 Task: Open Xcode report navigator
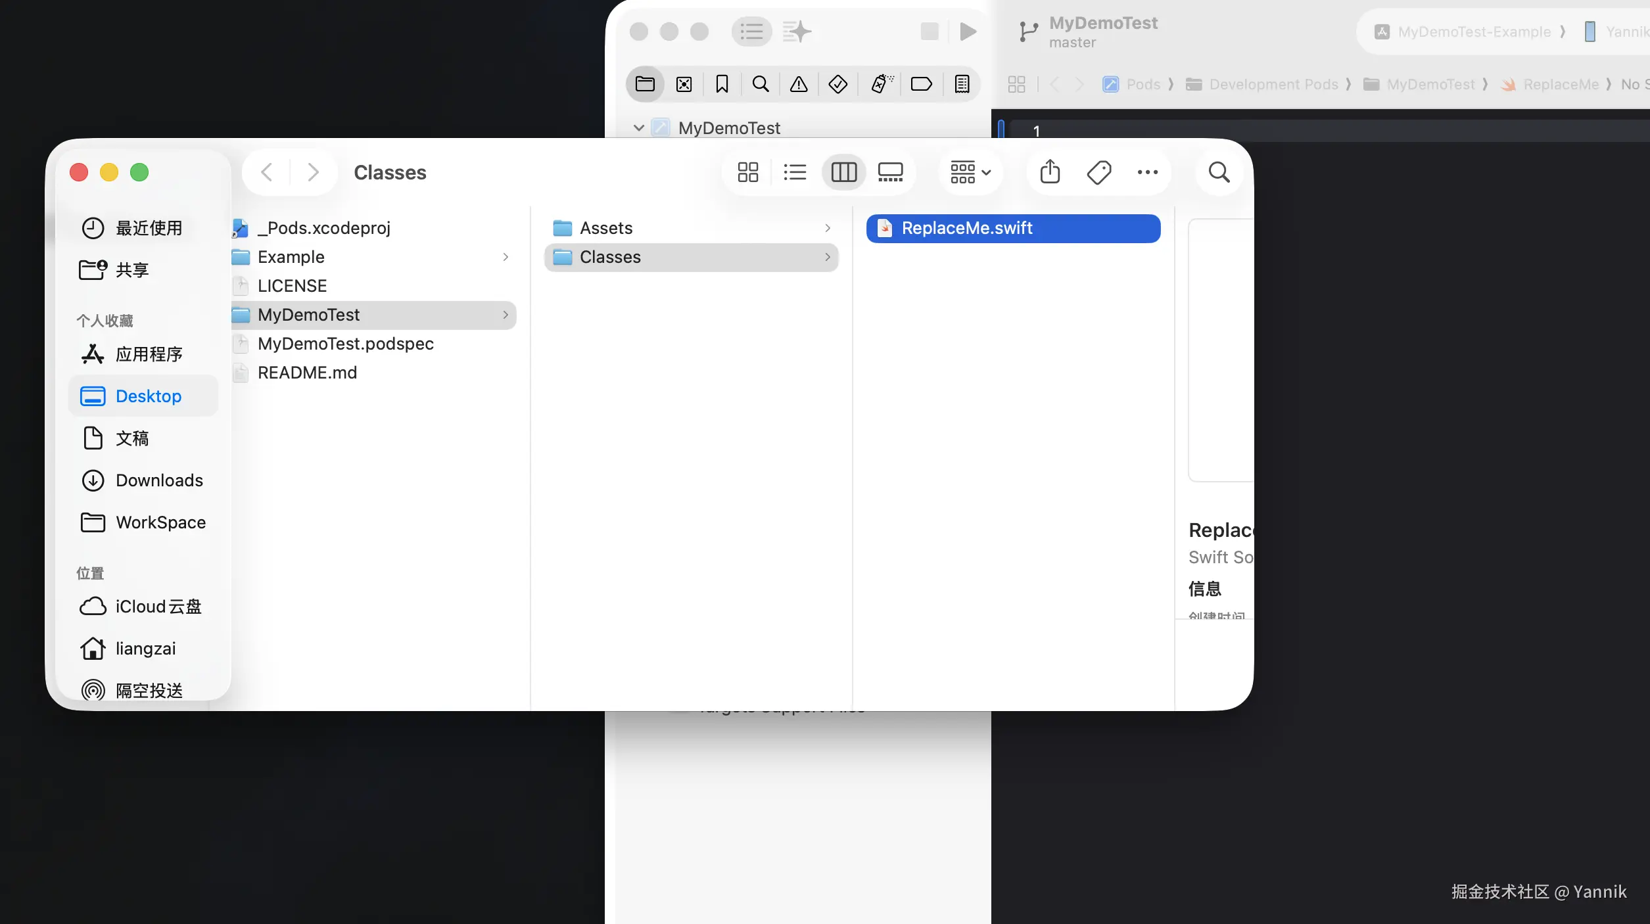[962, 84]
